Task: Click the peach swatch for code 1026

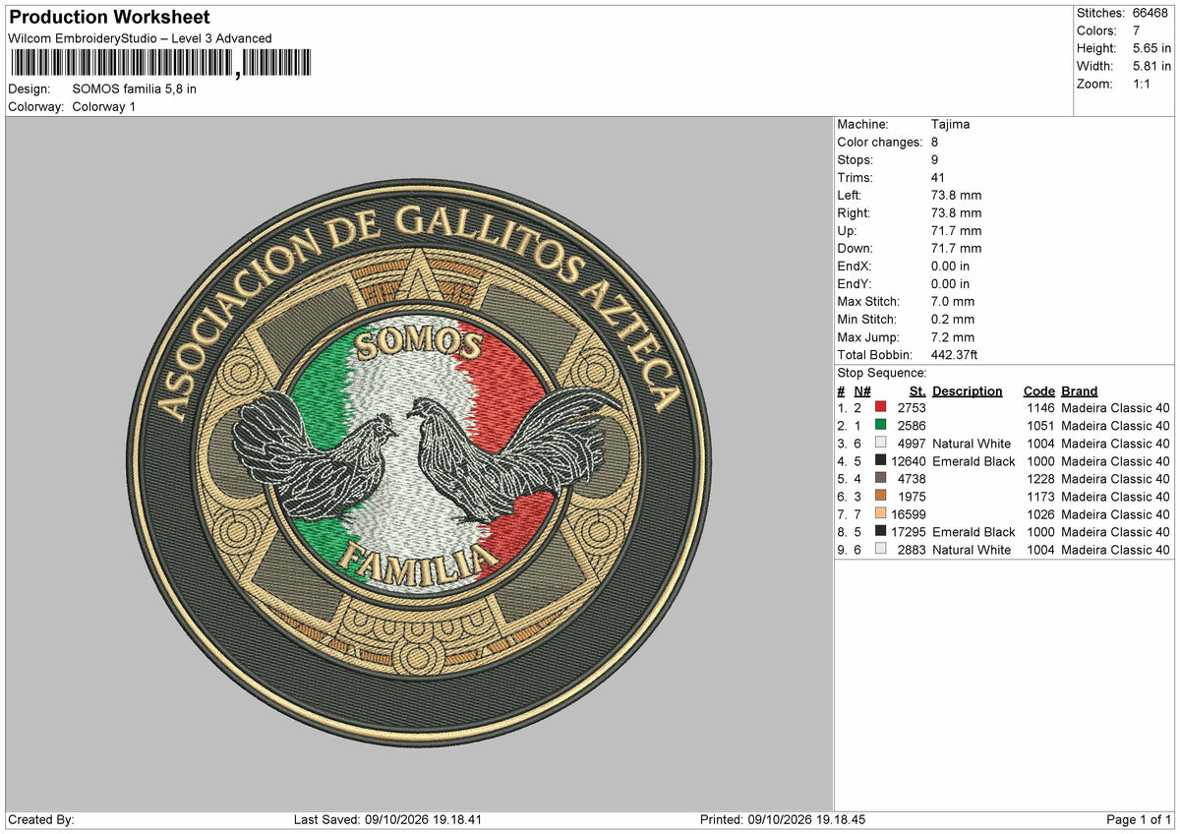Action: 880,514
